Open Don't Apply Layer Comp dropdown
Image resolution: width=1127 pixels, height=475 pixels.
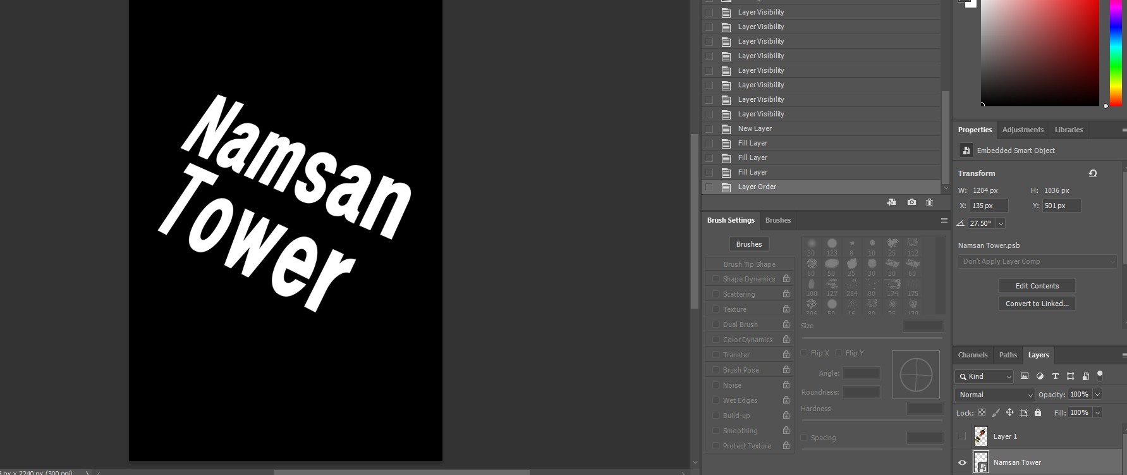[1037, 261]
